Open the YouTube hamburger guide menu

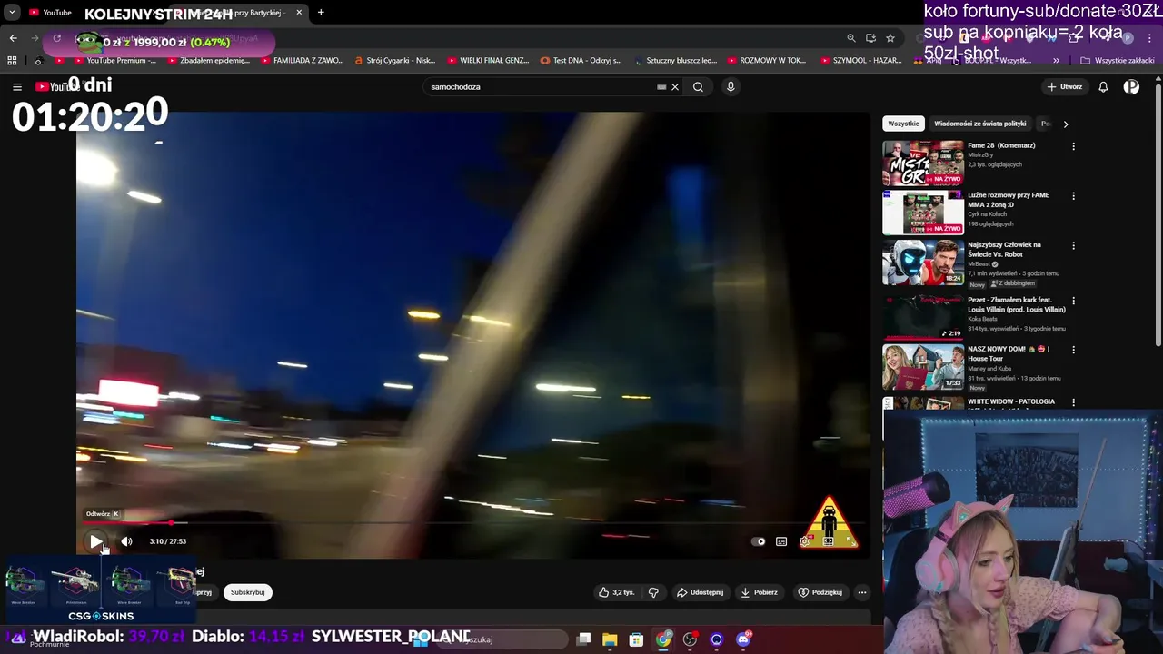[x=17, y=86]
